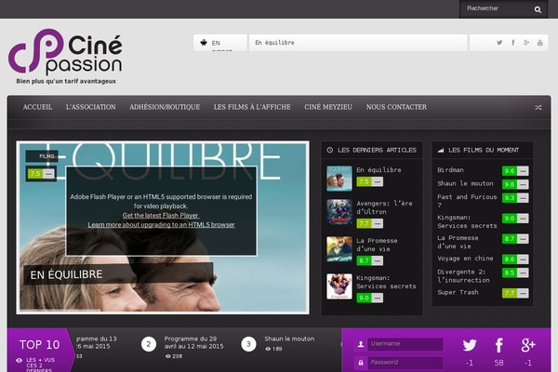Click the EN DIRECT ticker icon
This screenshot has height=372, width=558.
(x=204, y=43)
